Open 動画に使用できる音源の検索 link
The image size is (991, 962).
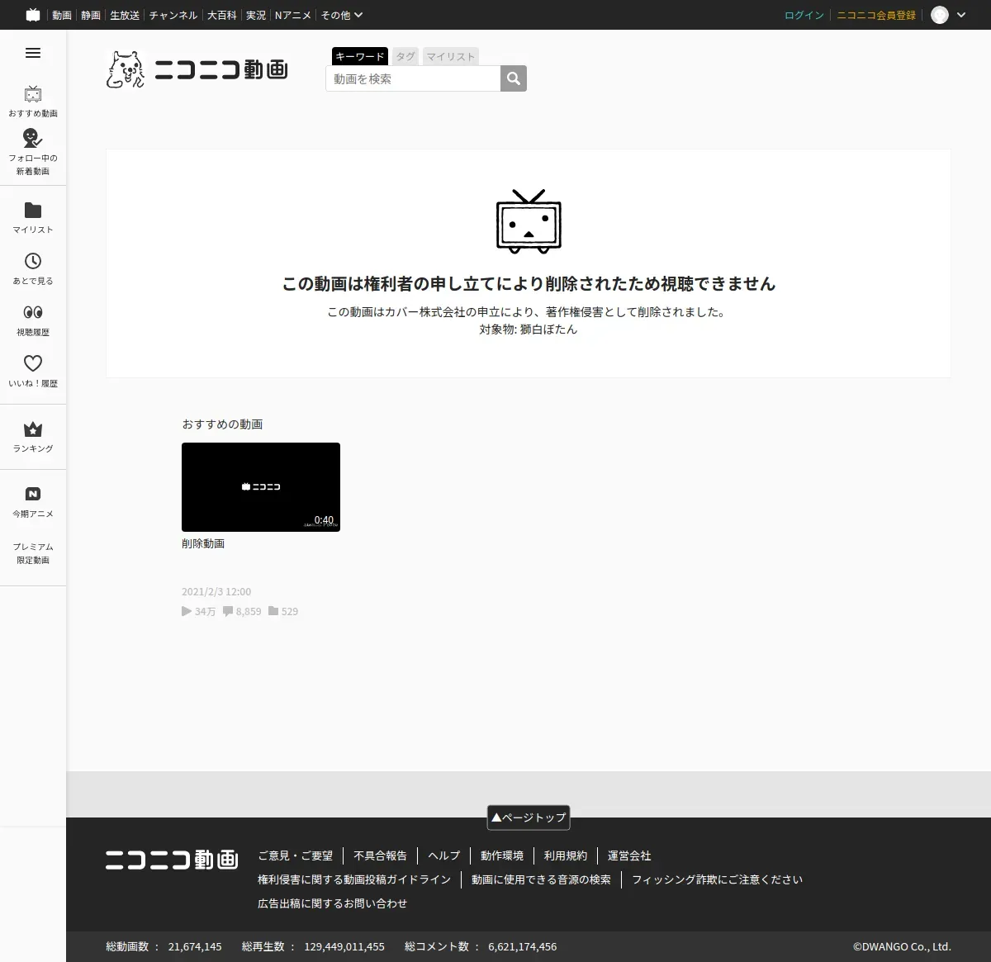pyautogui.click(x=542, y=879)
